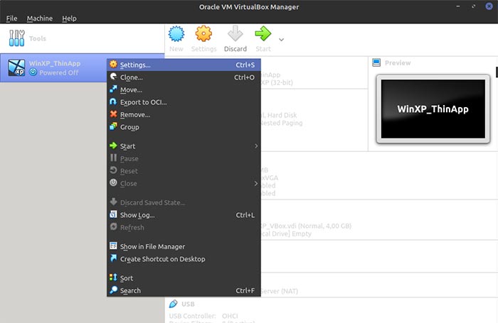Click the OHCI USB controller value

(230, 316)
